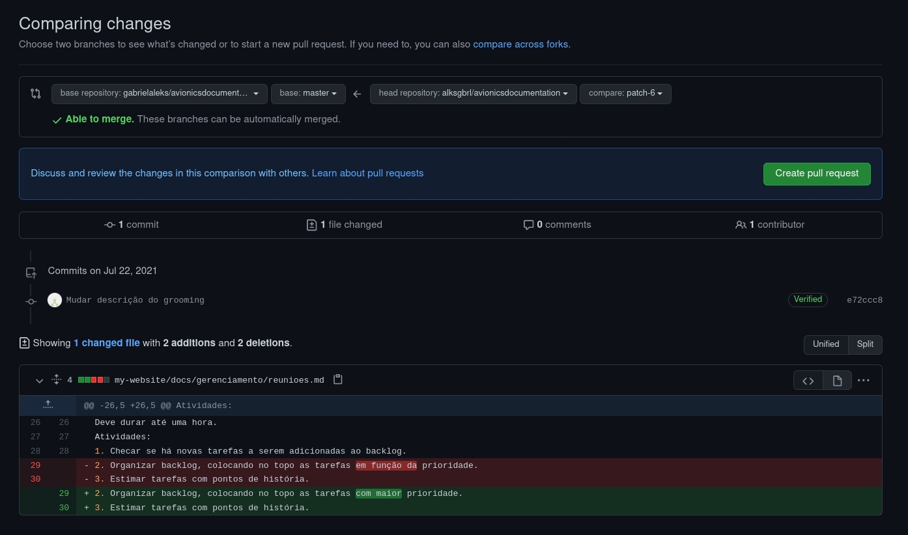Select the 1 contributor tab
Viewport: 908px width, 535px height.
(x=770, y=225)
